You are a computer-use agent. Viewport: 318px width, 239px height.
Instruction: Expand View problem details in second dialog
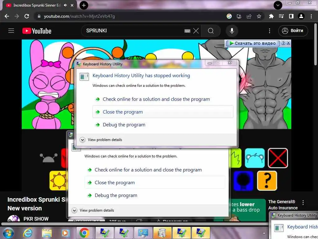coord(93,210)
